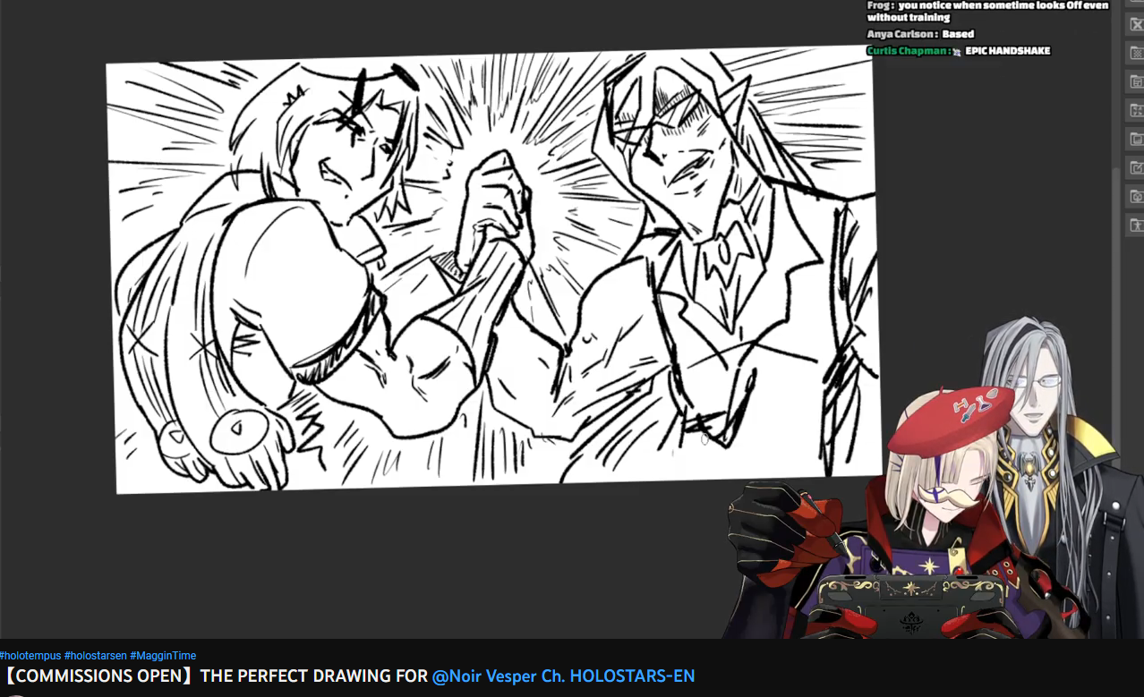Open the material folder icon with the X mark
This screenshot has height=697, width=1144.
(1135, 25)
